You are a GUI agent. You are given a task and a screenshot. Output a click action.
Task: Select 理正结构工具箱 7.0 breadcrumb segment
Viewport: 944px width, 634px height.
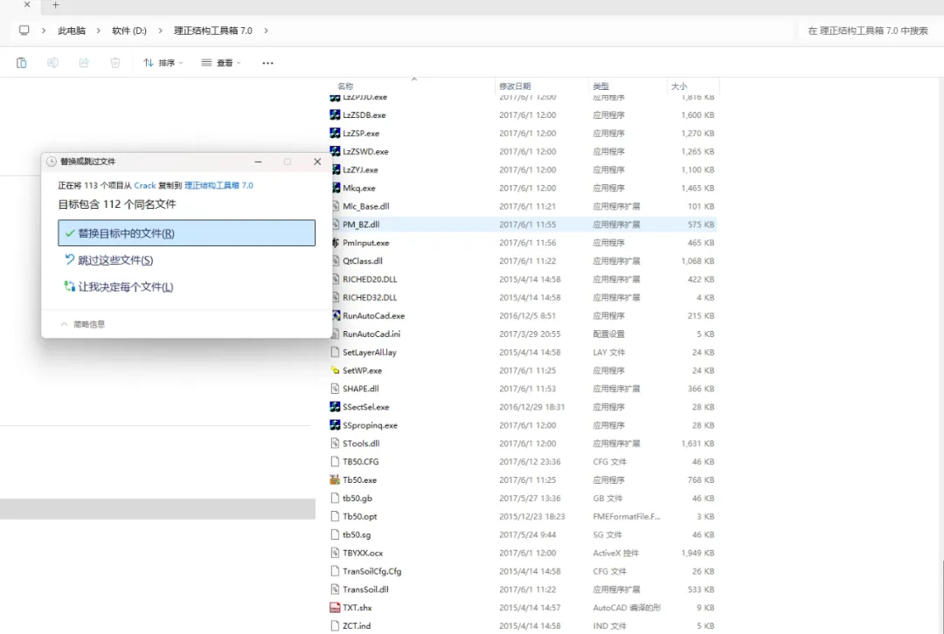coord(213,31)
